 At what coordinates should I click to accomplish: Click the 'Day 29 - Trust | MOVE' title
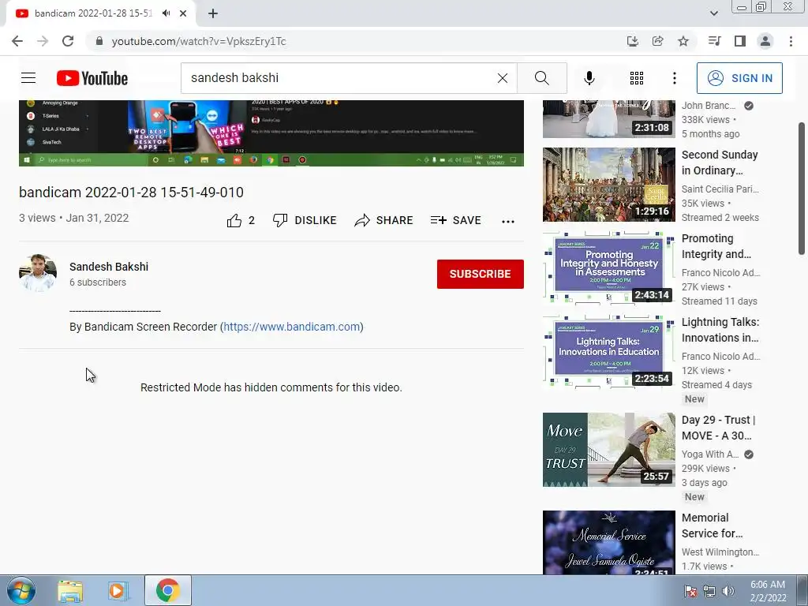718,428
